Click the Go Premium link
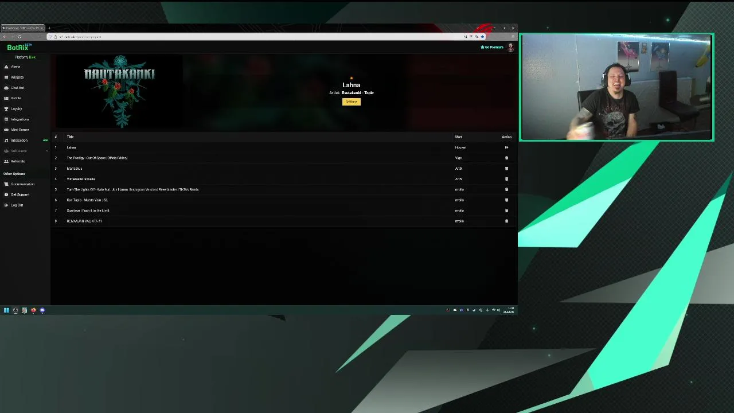This screenshot has width=734, height=413. 492,47
